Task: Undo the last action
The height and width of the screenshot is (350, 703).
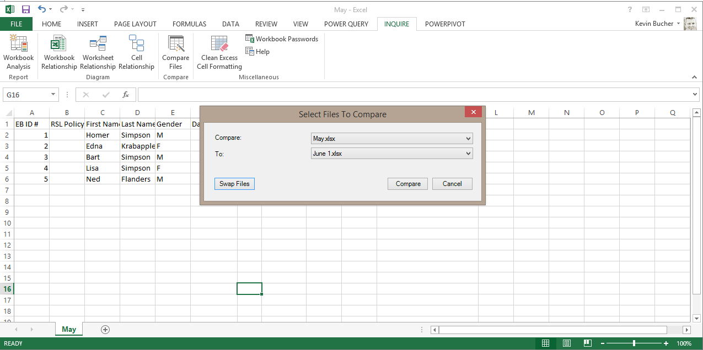Action: pyautogui.click(x=40, y=9)
